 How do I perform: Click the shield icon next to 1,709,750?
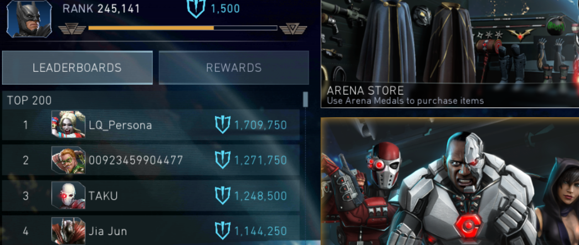coord(223,125)
